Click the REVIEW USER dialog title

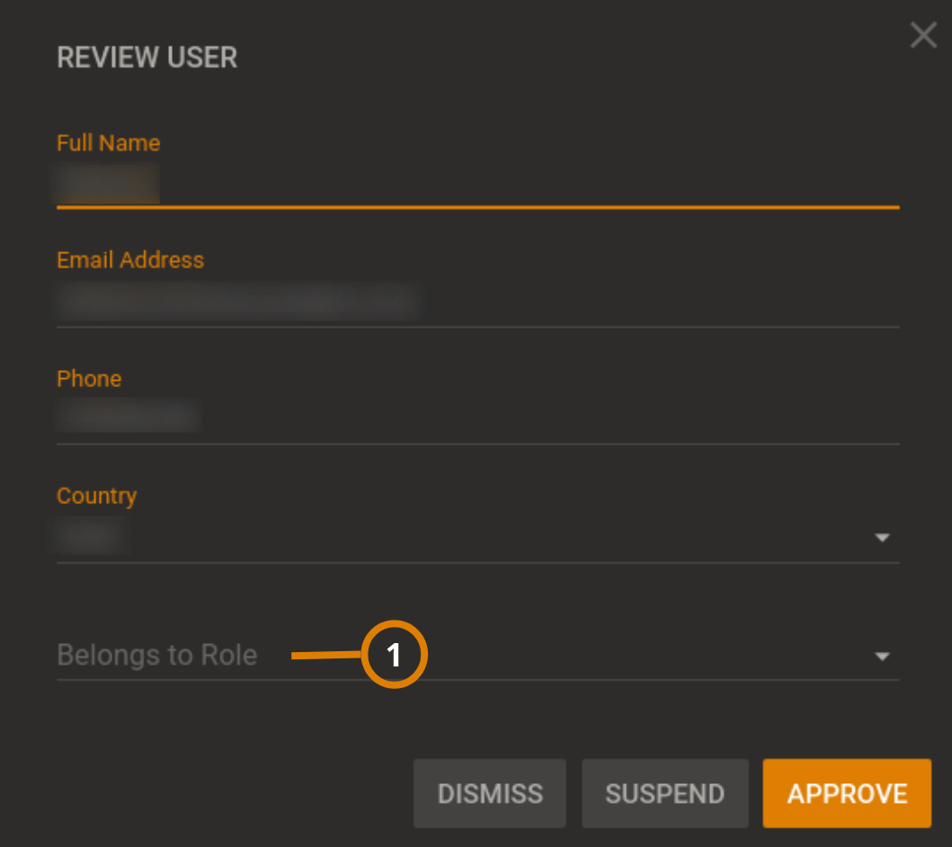click(x=147, y=57)
